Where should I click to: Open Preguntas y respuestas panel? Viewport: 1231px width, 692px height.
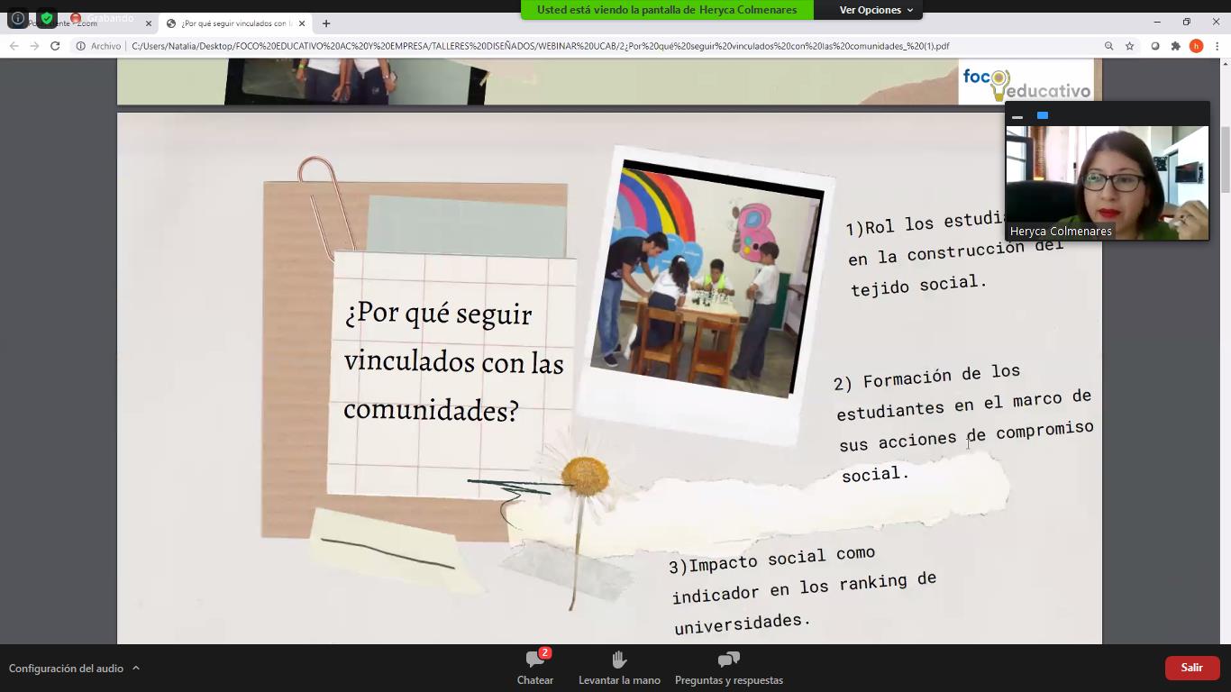tap(728, 668)
